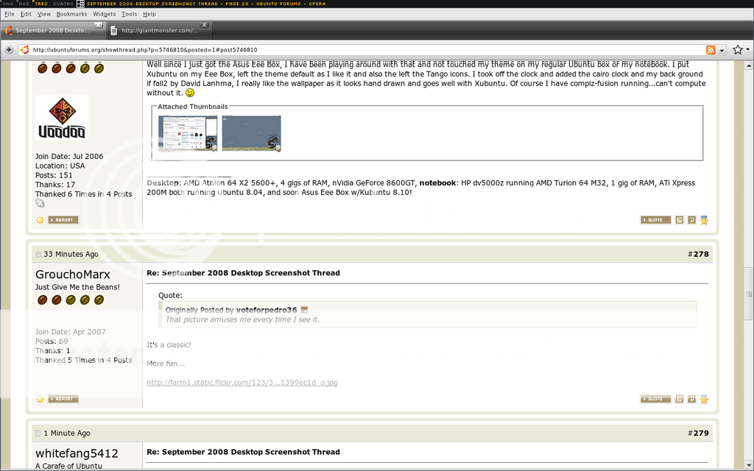
Task: Open the Bookmarks menu
Action: (x=71, y=14)
